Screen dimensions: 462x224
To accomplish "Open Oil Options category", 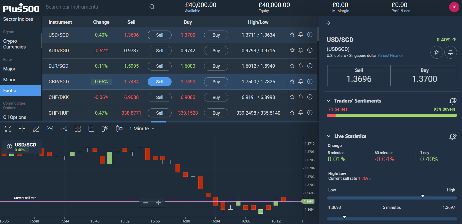I will [15, 117].
